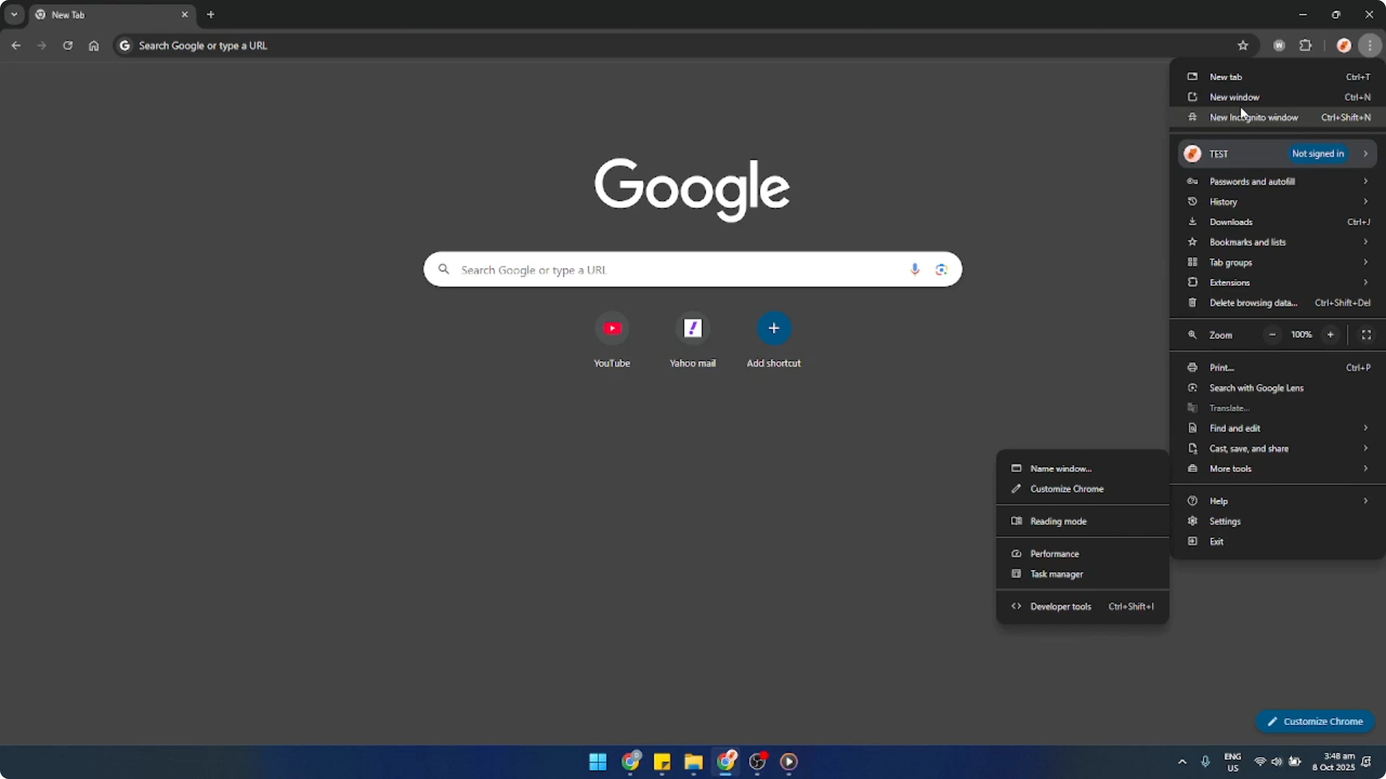
Task: Expand Bookmarks and lists submenu
Action: (x=1277, y=242)
